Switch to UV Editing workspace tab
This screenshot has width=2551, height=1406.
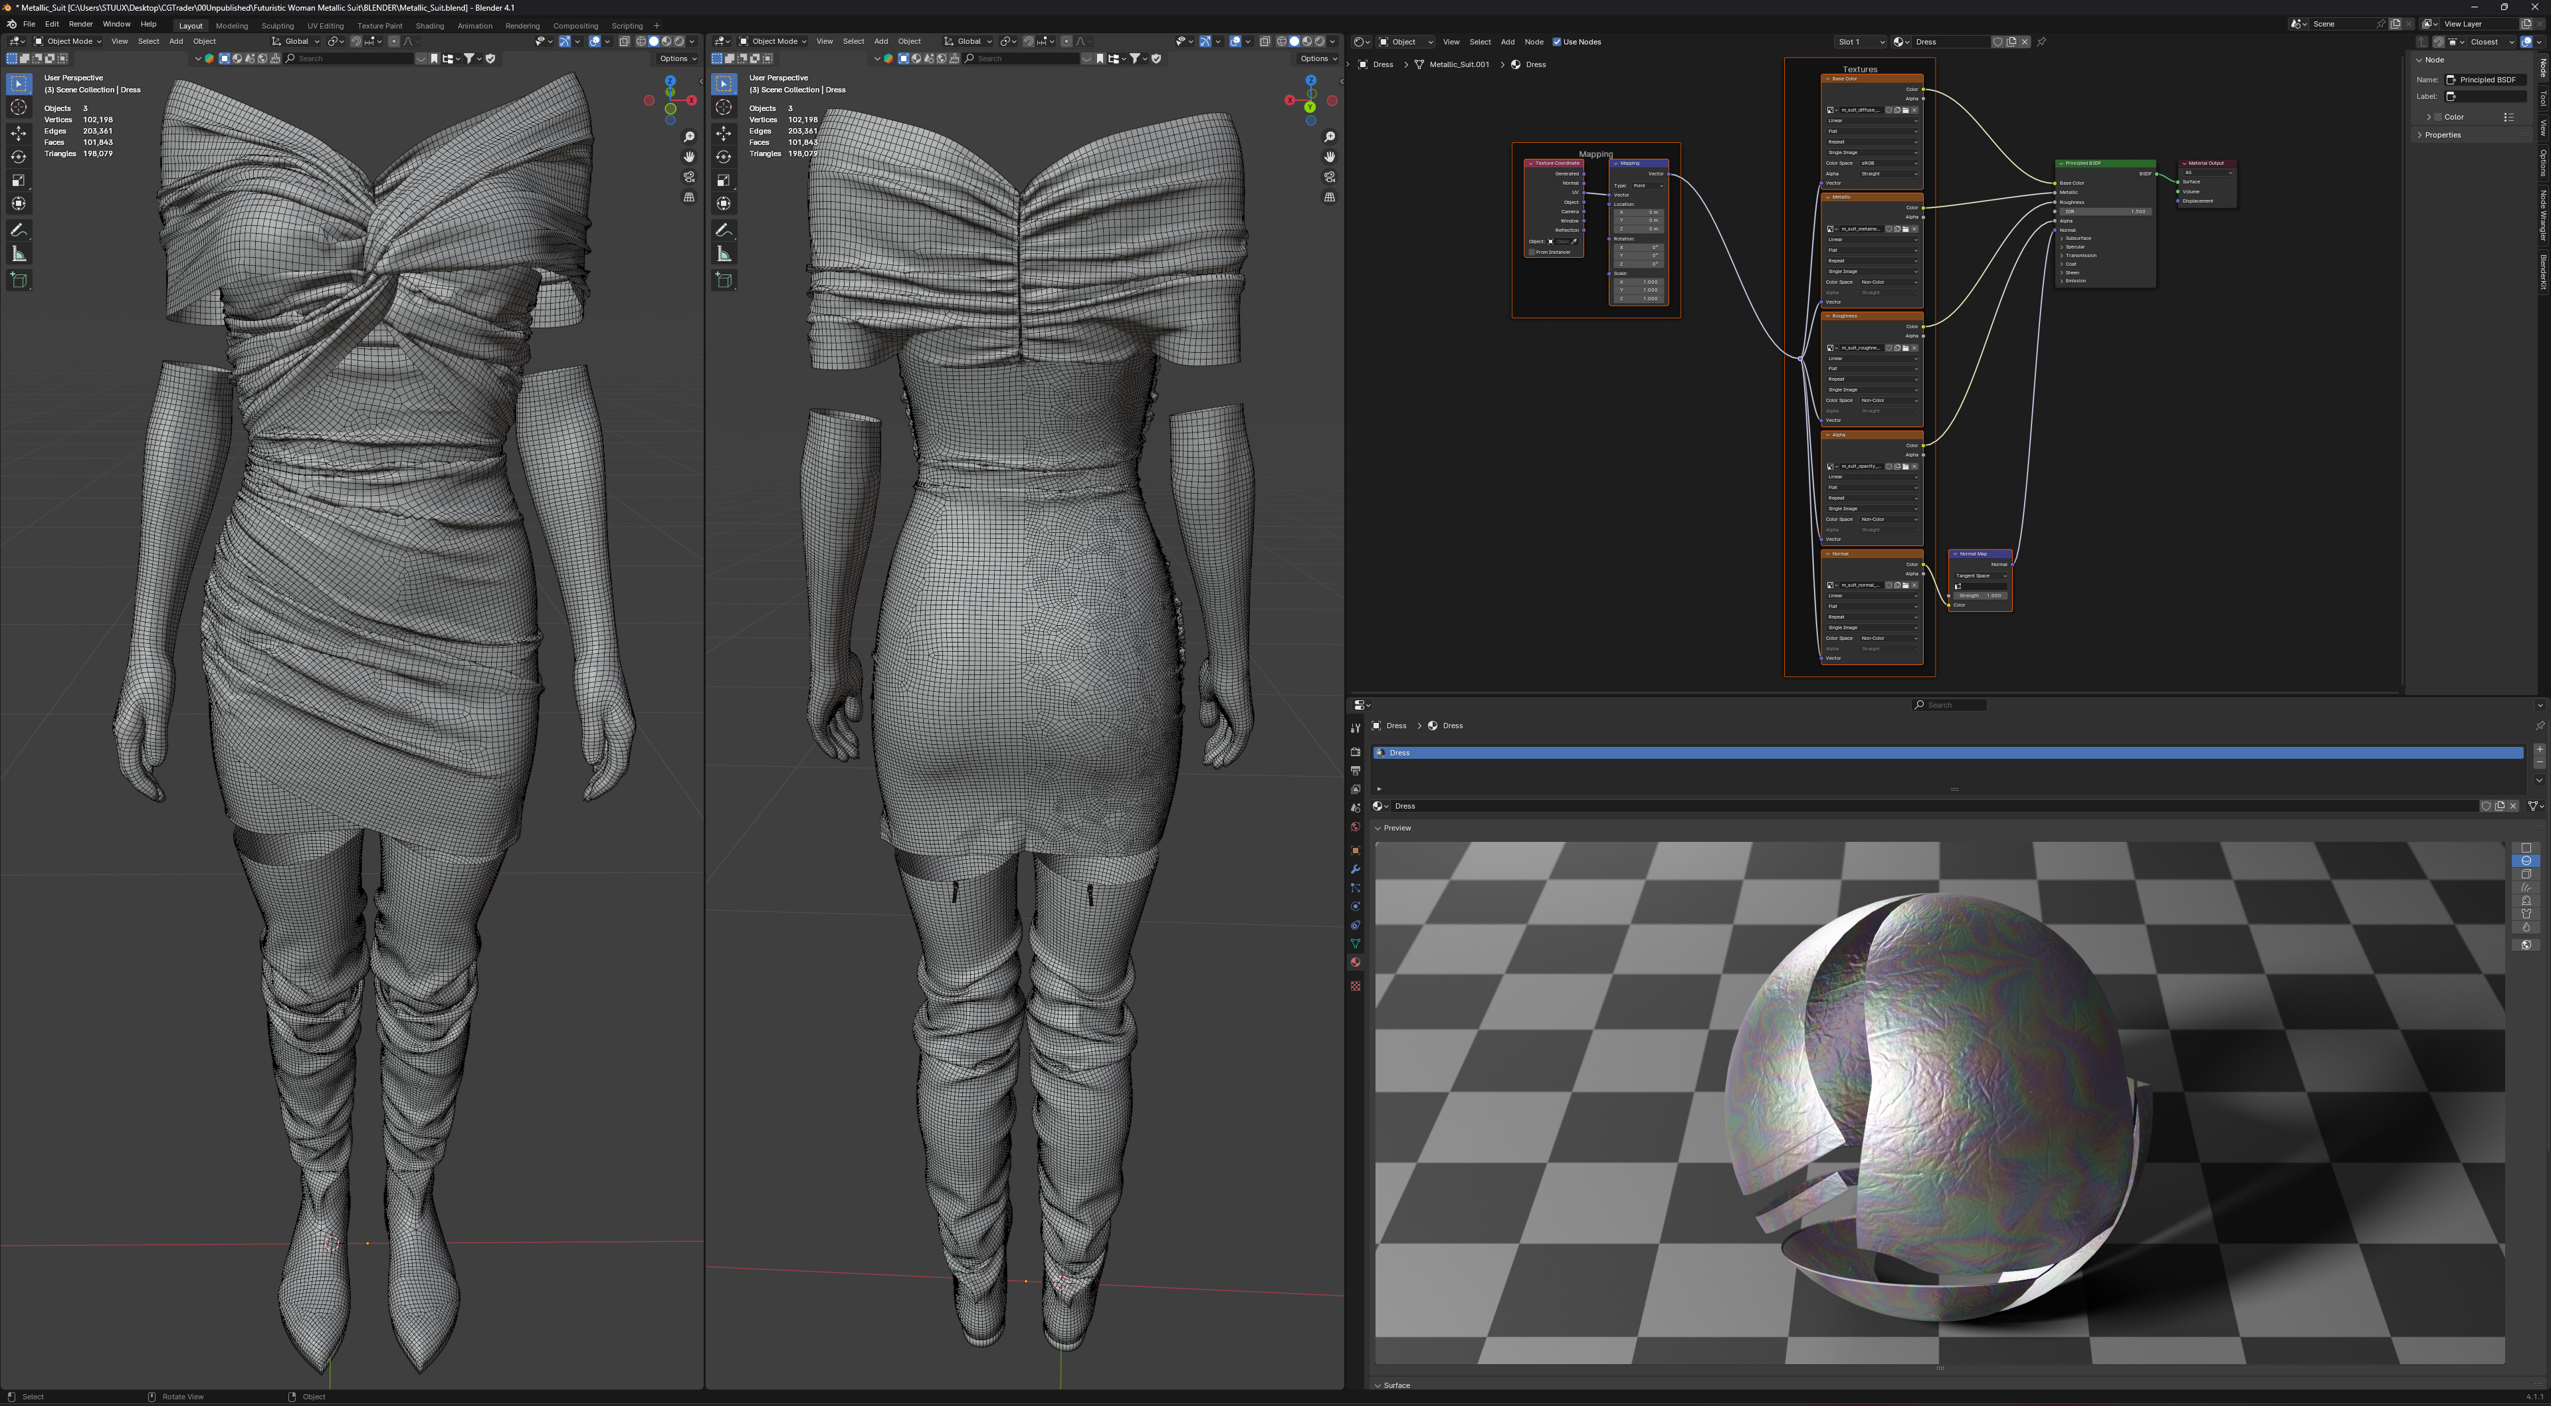[x=325, y=26]
